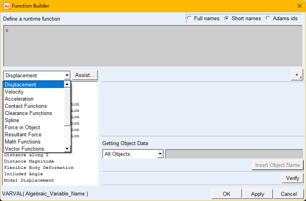Collapse the Displacement category combo box arrow
Image resolution: width=306 pixels, height=201 pixels.
coord(67,75)
